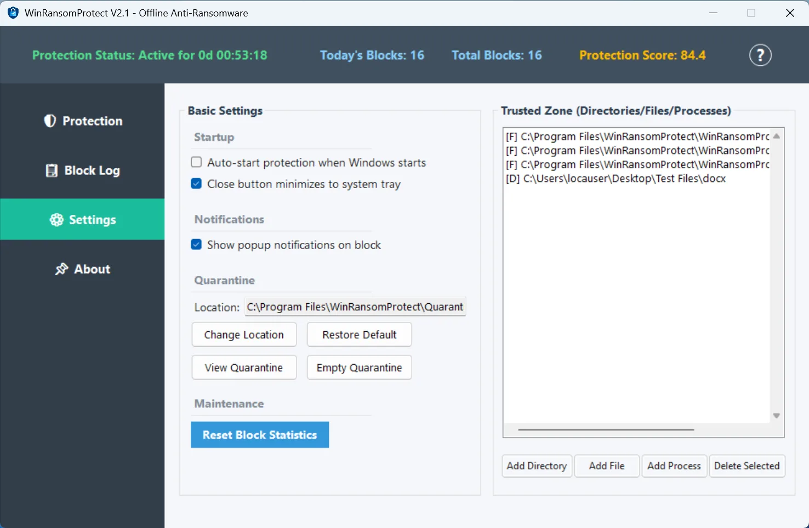
Task: Click the Protection Score: 84.4 text
Action: [642, 55]
